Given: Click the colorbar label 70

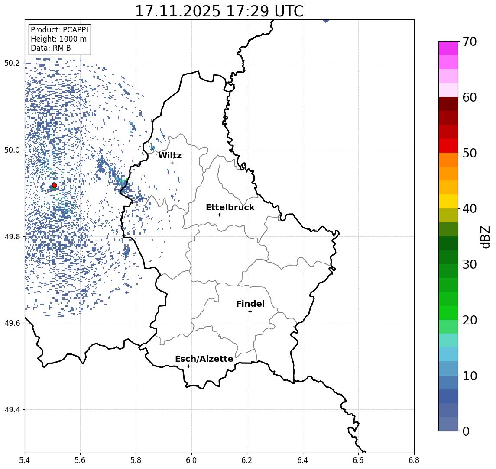Looking at the screenshot, I should [x=470, y=42].
